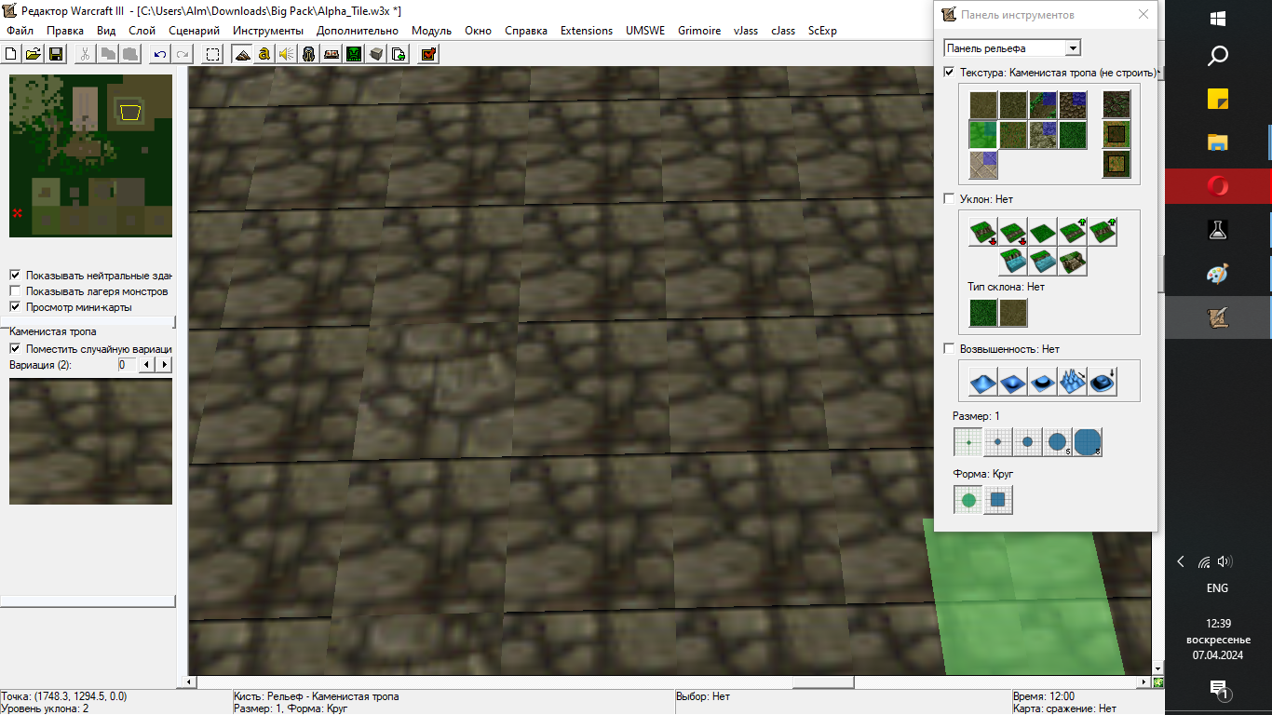
Task: Toggle Просмотр мини-карты checkbox
Action: click(15, 307)
